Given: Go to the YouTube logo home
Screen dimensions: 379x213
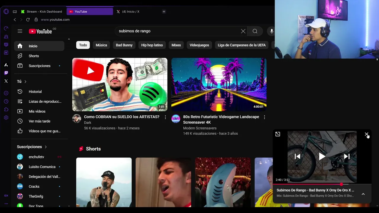Looking at the screenshot, I should click(x=40, y=31).
